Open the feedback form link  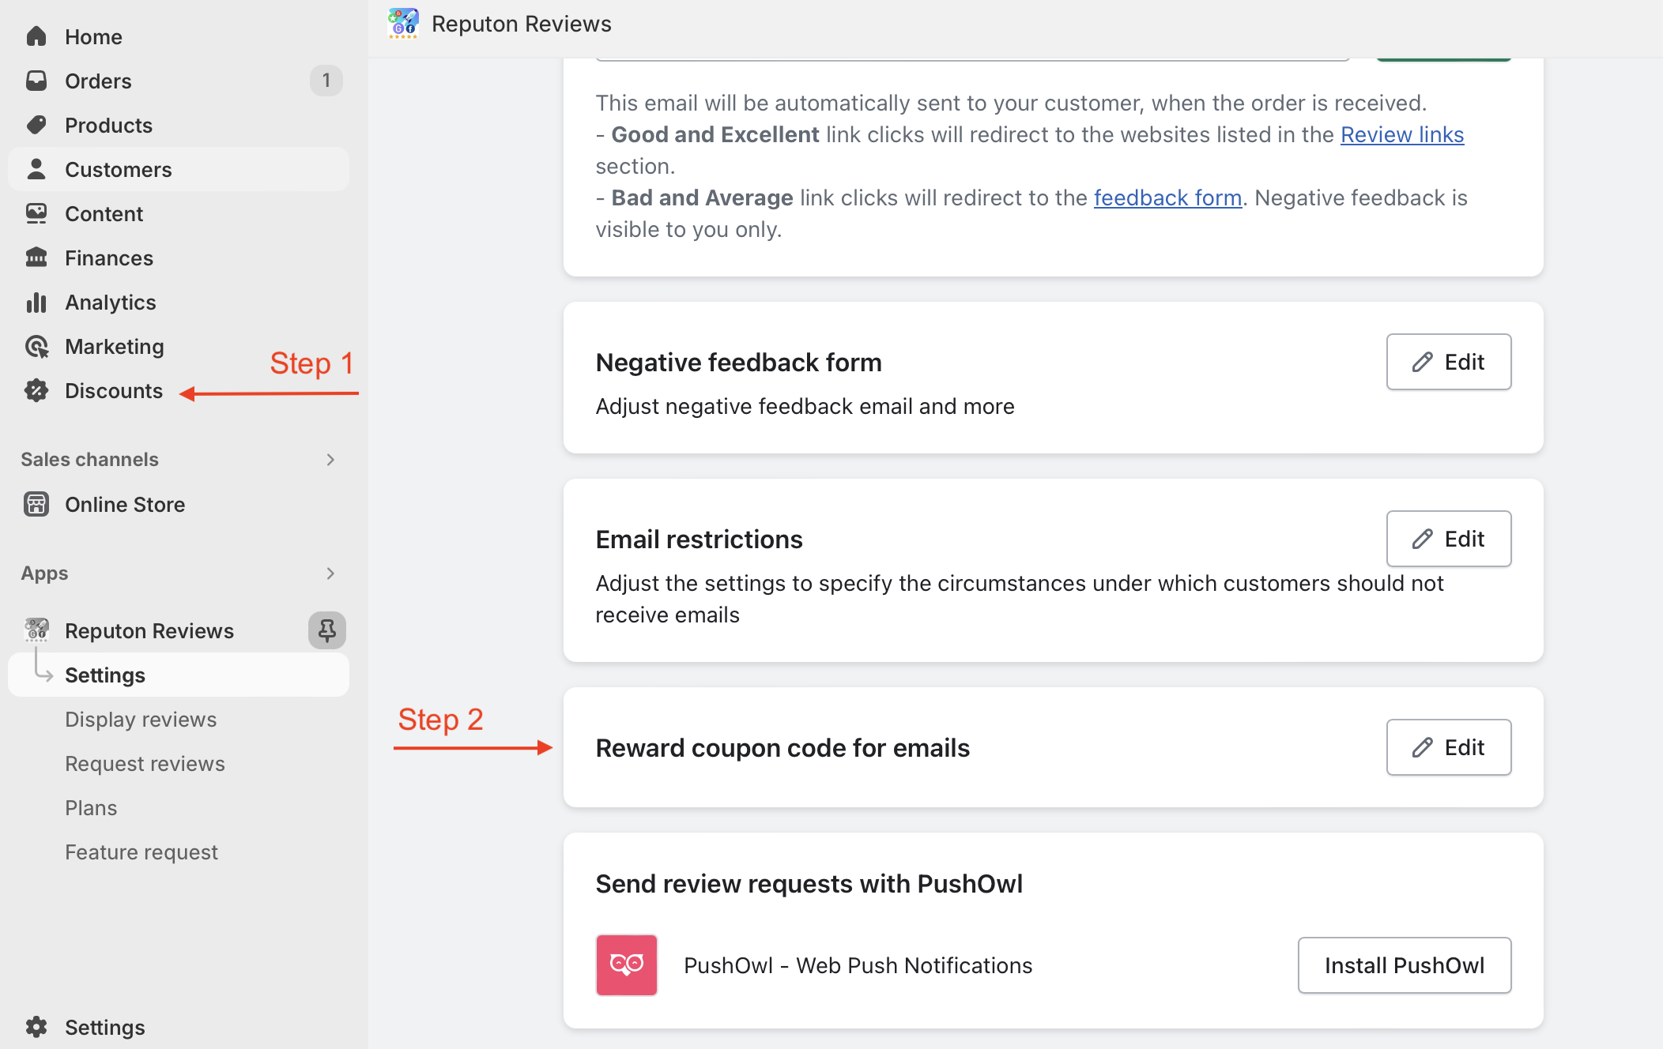point(1167,197)
